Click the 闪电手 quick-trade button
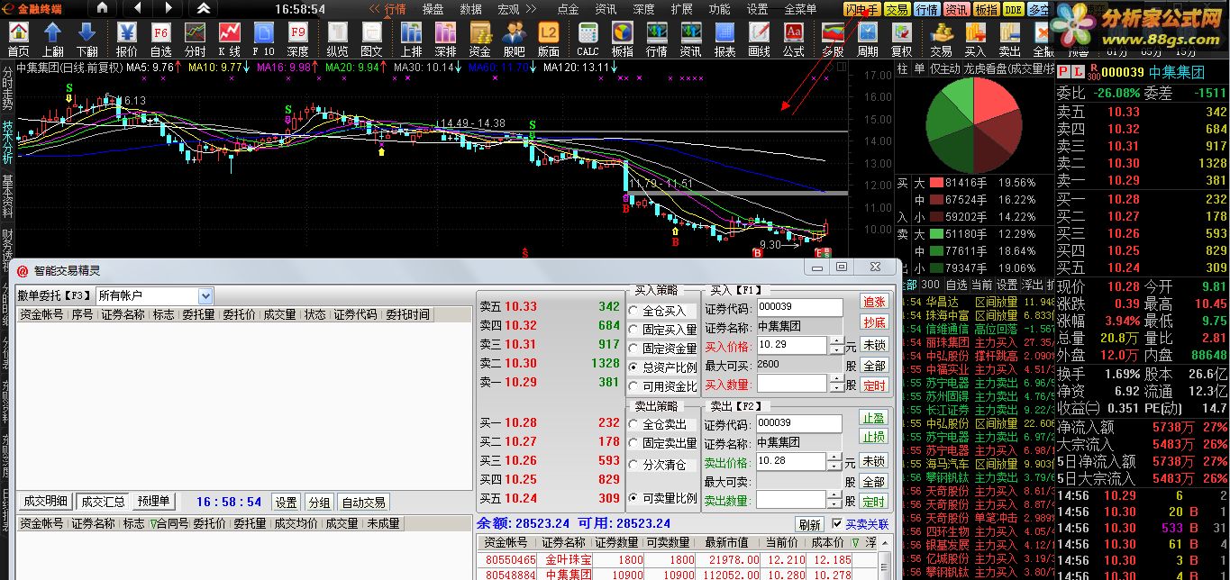Image resolution: width=1230 pixels, height=580 pixels. pos(862,9)
